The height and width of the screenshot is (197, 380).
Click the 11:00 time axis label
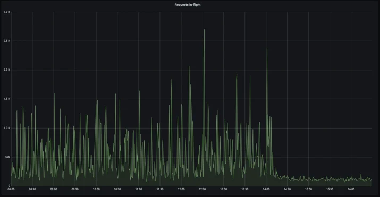(x=139, y=189)
